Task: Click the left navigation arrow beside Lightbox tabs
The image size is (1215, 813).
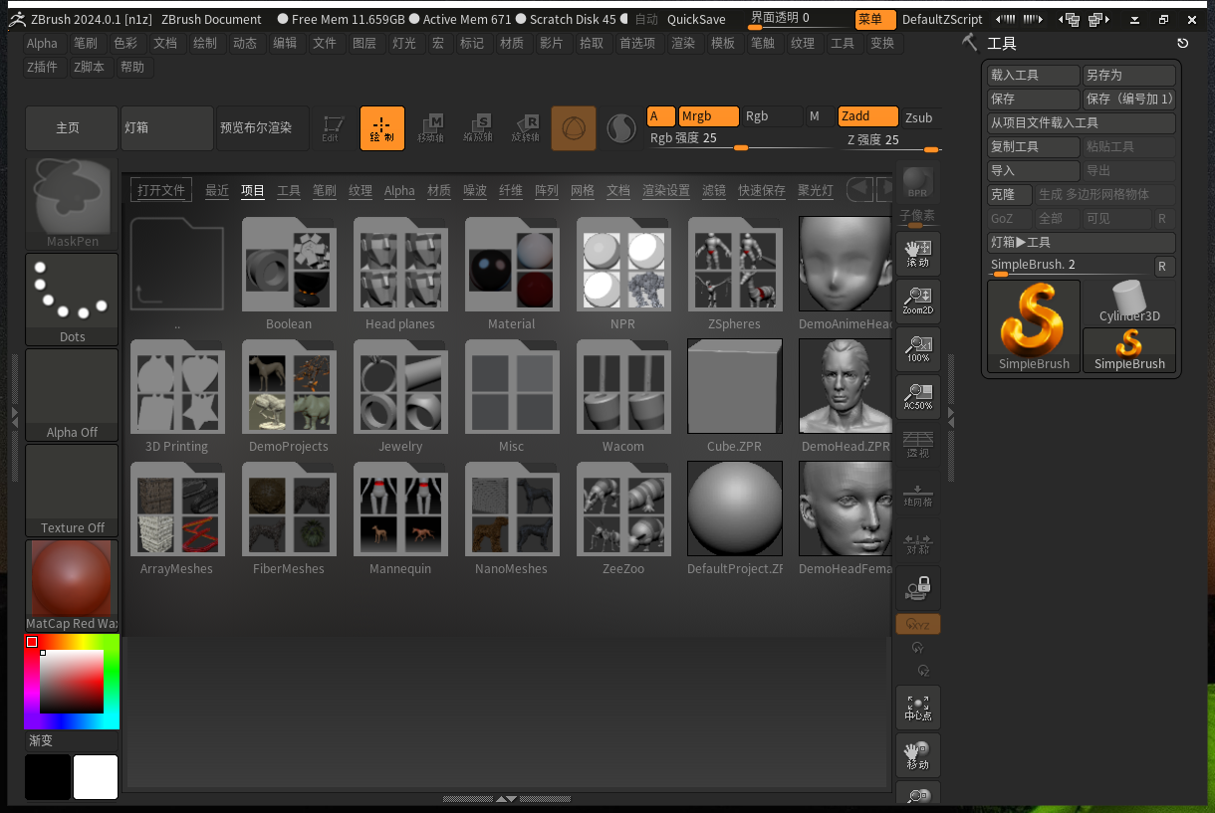Action: pyautogui.click(x=858, y=190)
